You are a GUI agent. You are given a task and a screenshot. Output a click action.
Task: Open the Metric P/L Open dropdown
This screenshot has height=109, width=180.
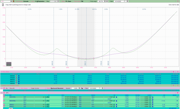click(x=67, y=1)
